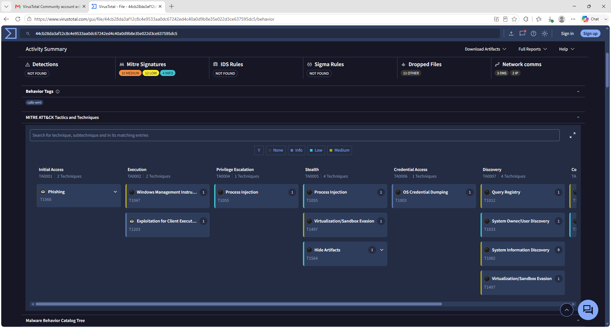Open the System Information Discovery card
The image size is (611, 328).
point(523,254)
